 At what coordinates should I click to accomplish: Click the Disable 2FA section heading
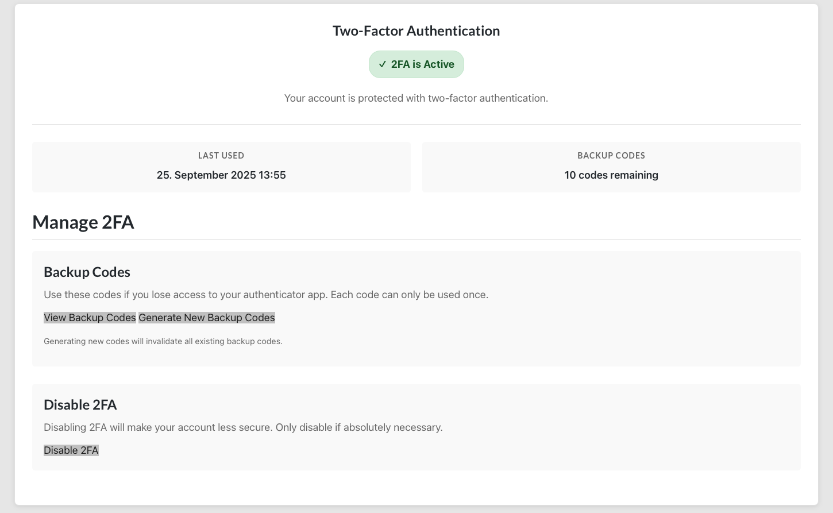[x=80, y=405]
